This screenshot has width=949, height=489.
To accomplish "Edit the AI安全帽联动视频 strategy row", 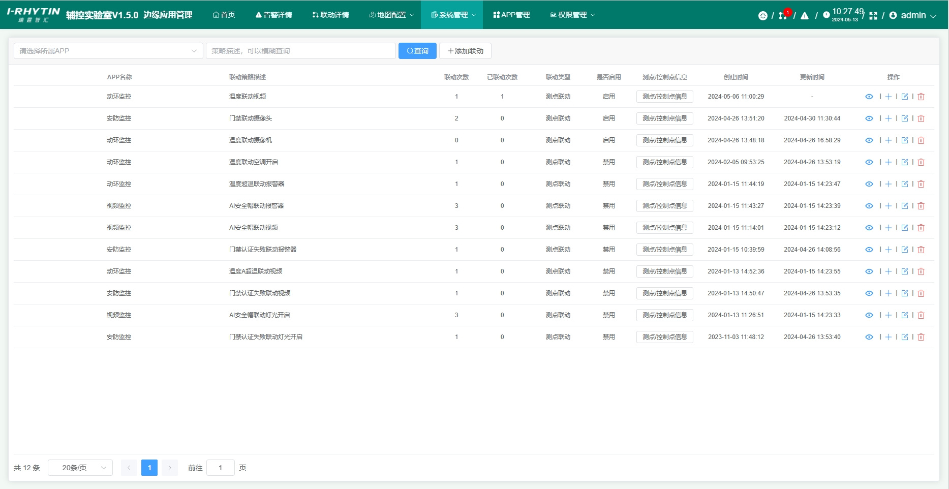I will (x=905, y=228).
